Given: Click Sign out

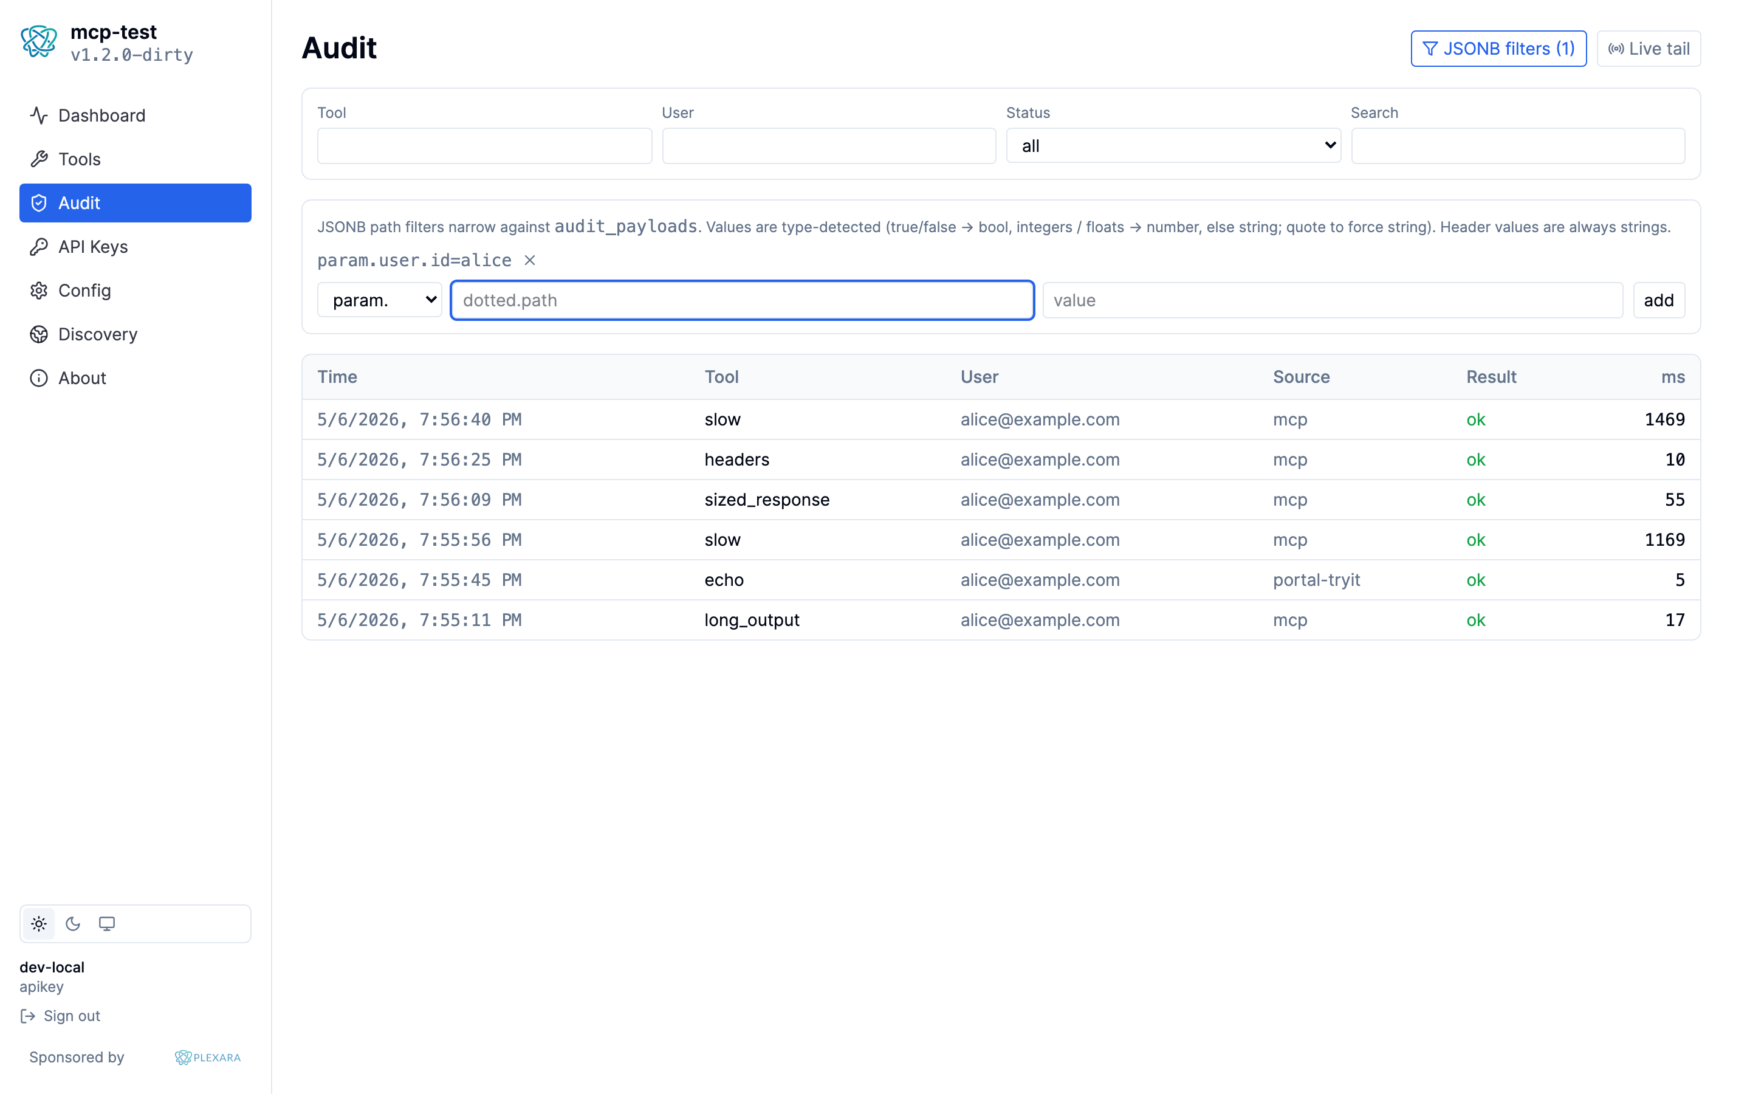Looking at the screenshot, I should (60, 1016).
